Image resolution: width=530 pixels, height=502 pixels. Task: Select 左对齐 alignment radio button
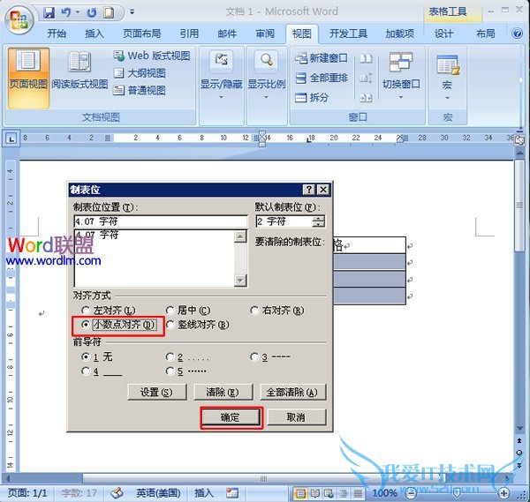coord(86,310)
